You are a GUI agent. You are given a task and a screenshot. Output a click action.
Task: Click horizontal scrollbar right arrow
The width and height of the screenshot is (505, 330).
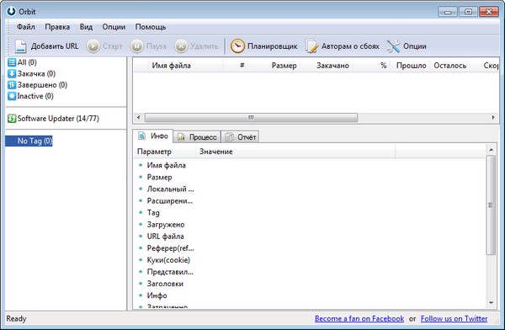493,118
